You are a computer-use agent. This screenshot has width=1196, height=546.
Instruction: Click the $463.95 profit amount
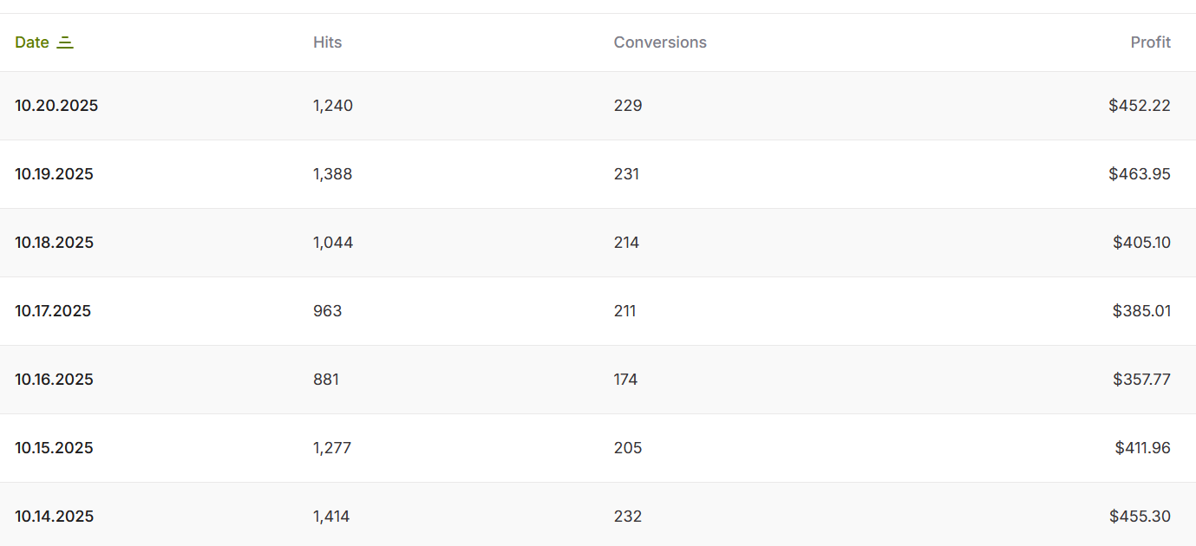pos(1139,174)
